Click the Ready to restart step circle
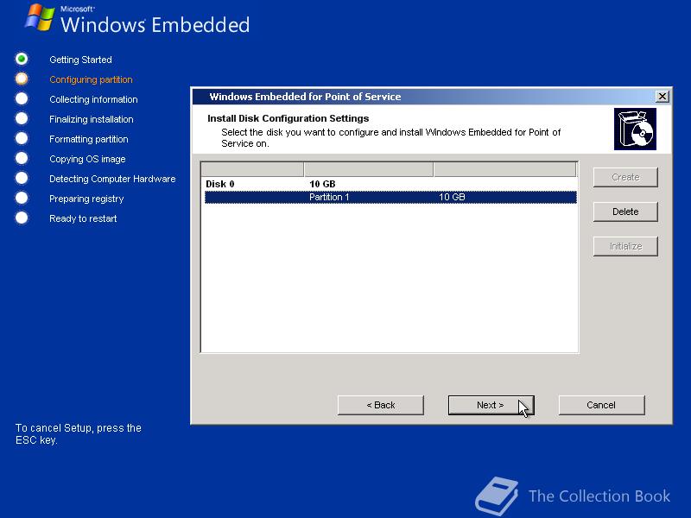691x518 pixels. [x=21, y=218]
